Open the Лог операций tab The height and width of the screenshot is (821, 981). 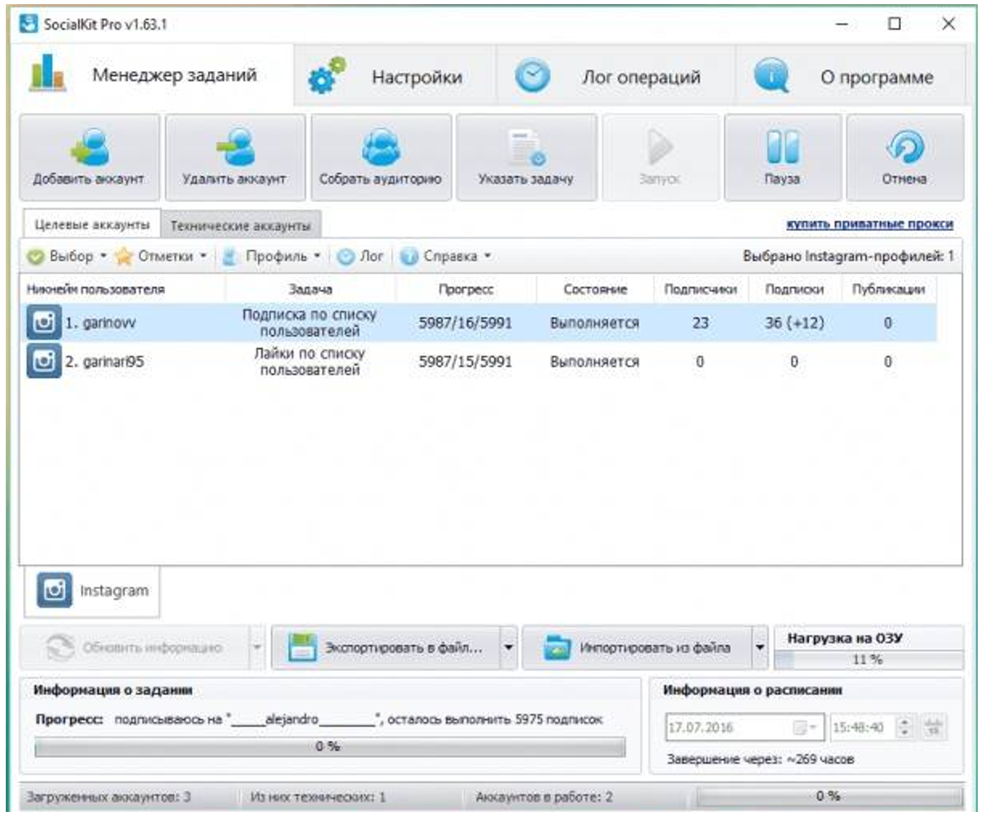click(x=615, y=77)
